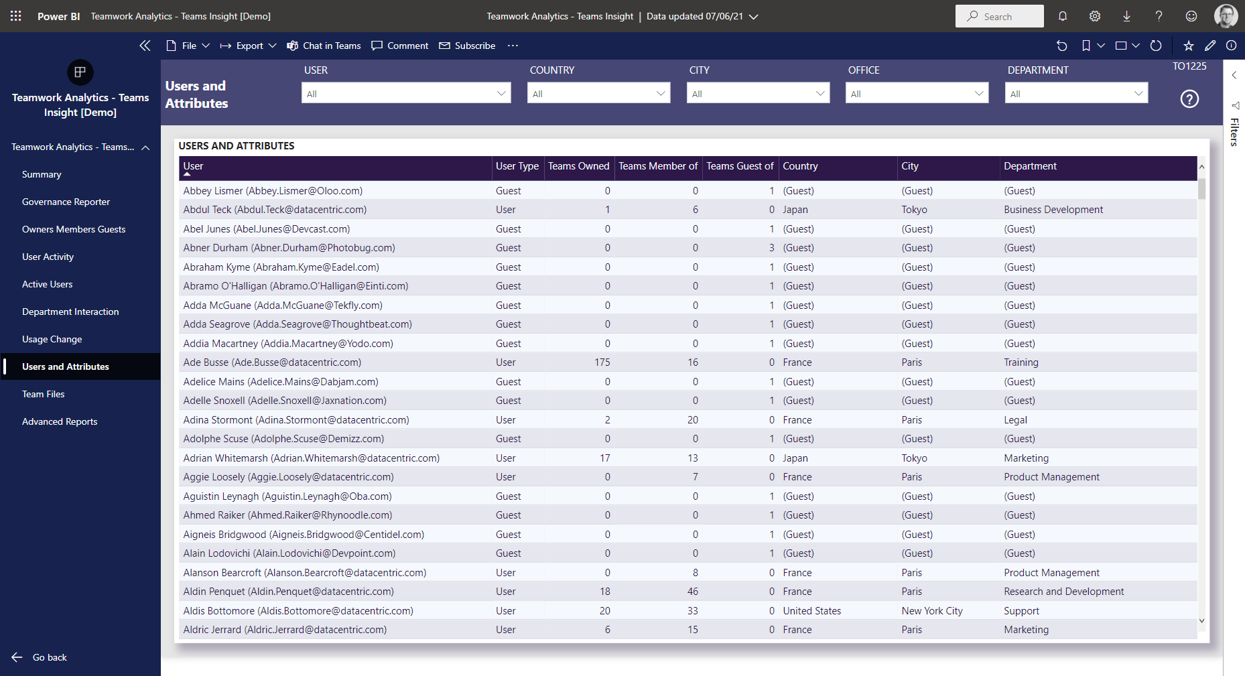Open the report help circle question mark
Viewport: 1245px width, 676px height.
pyautogui.click(x=1189, y=99)
